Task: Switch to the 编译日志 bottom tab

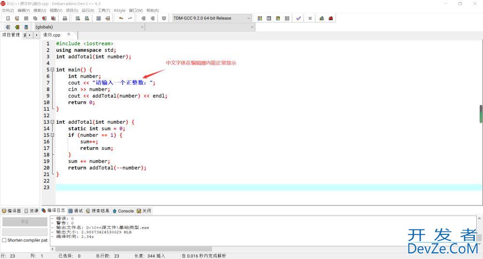Action: click(54, 210)
